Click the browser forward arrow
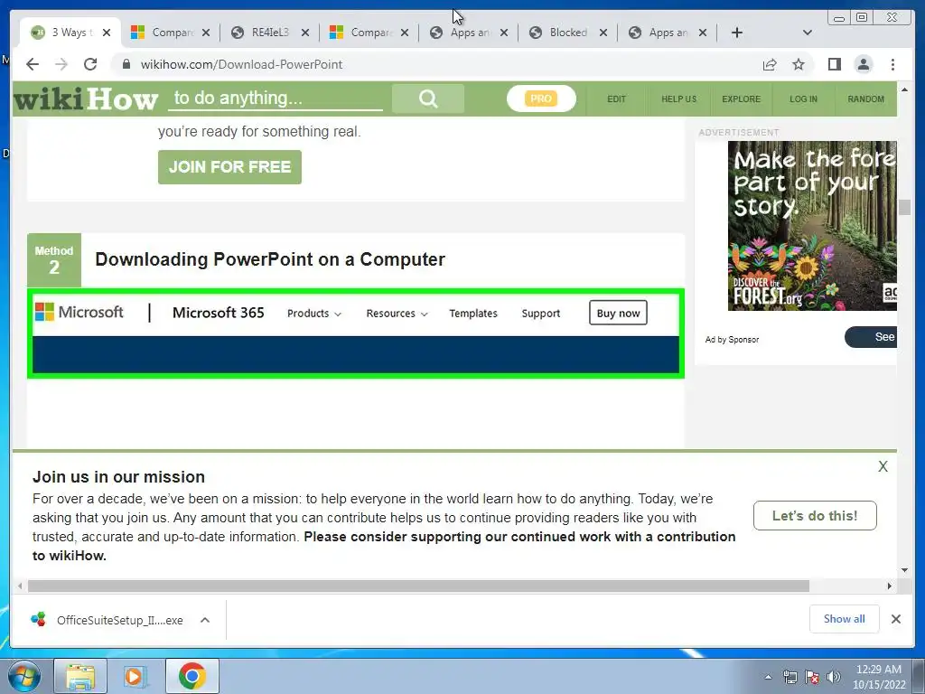 (x=61, y=64)
